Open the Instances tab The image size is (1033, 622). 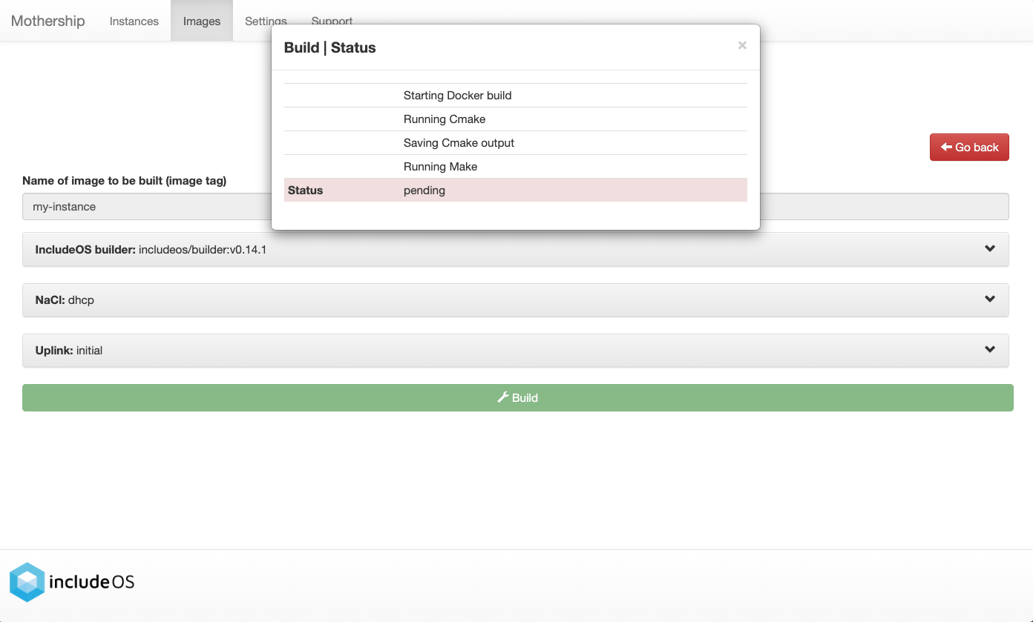click(x=134, y=21)
